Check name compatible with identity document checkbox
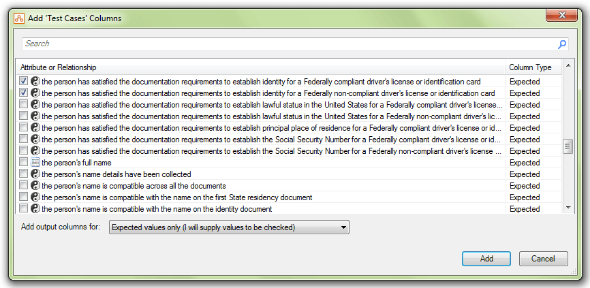The height and width of the screenshot is (288, 590). pos(24,208)
